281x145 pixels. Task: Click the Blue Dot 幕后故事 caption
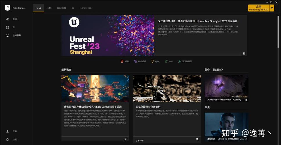point(226,139)
